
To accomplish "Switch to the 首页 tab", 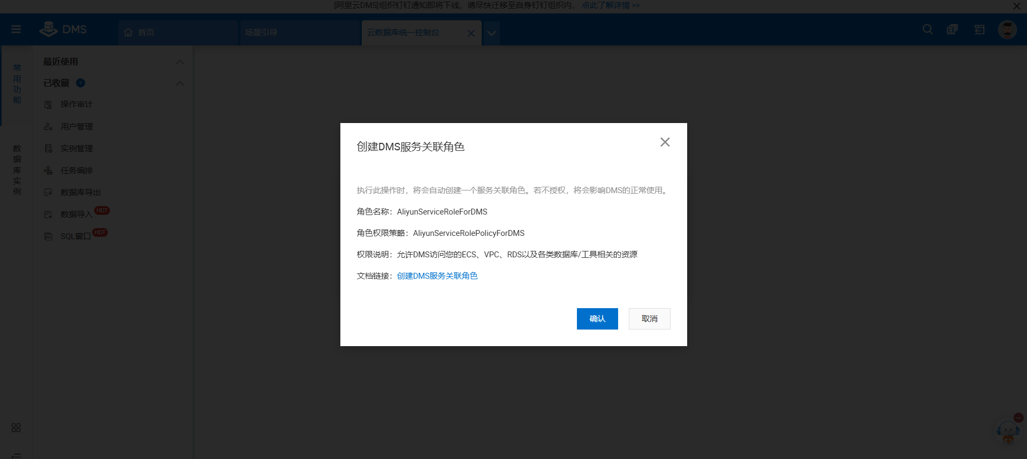I will pyautogui.click(x=178, y=33).
